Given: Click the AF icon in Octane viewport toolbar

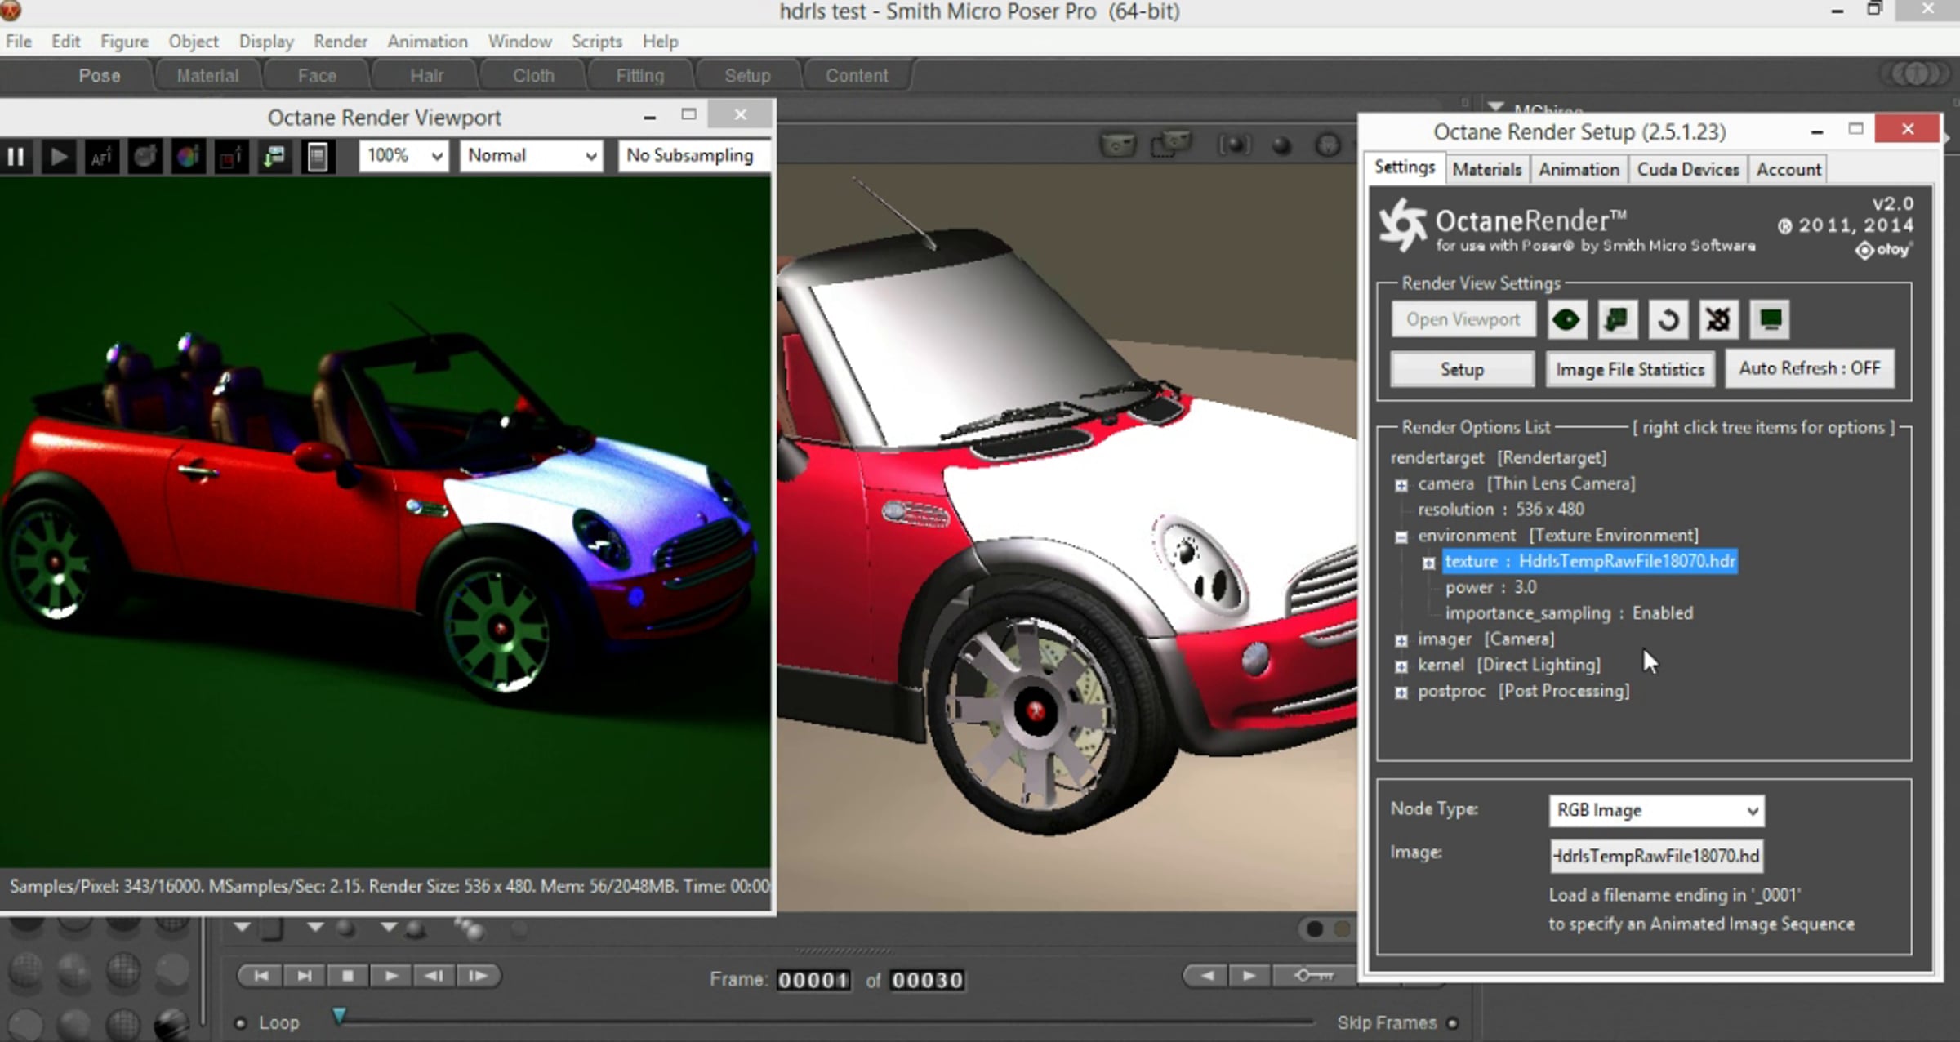Looking at the screenshot, I should coord(101,156).
